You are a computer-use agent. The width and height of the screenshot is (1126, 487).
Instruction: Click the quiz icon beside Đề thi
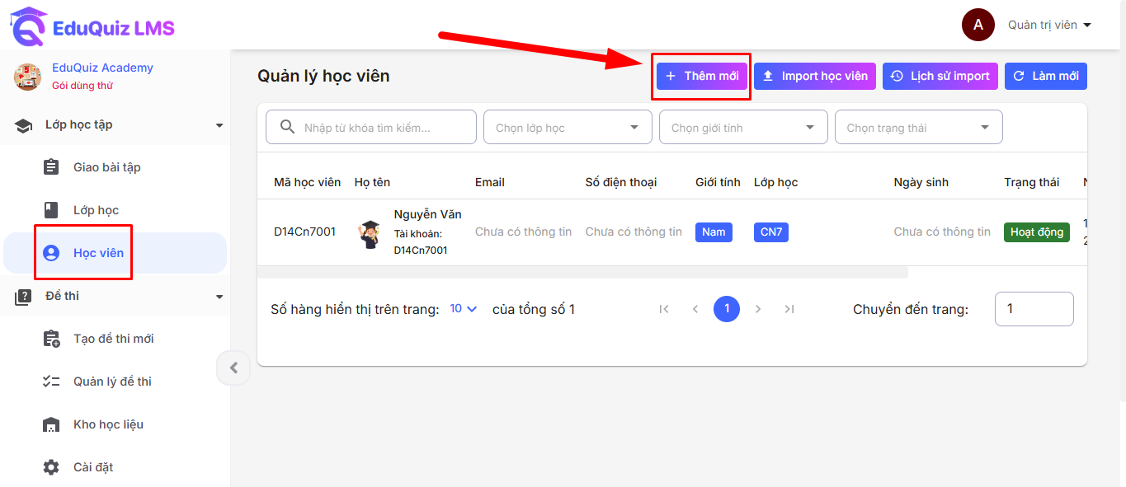(23, 297)
